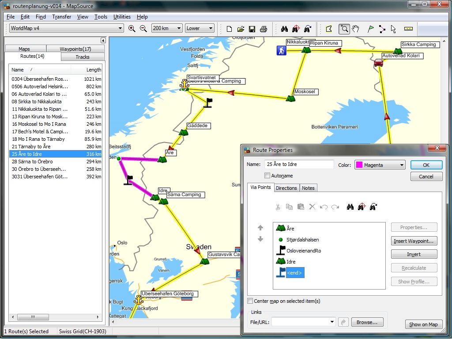
Task: Select the Hand pan tool
Action: point(355,29)
